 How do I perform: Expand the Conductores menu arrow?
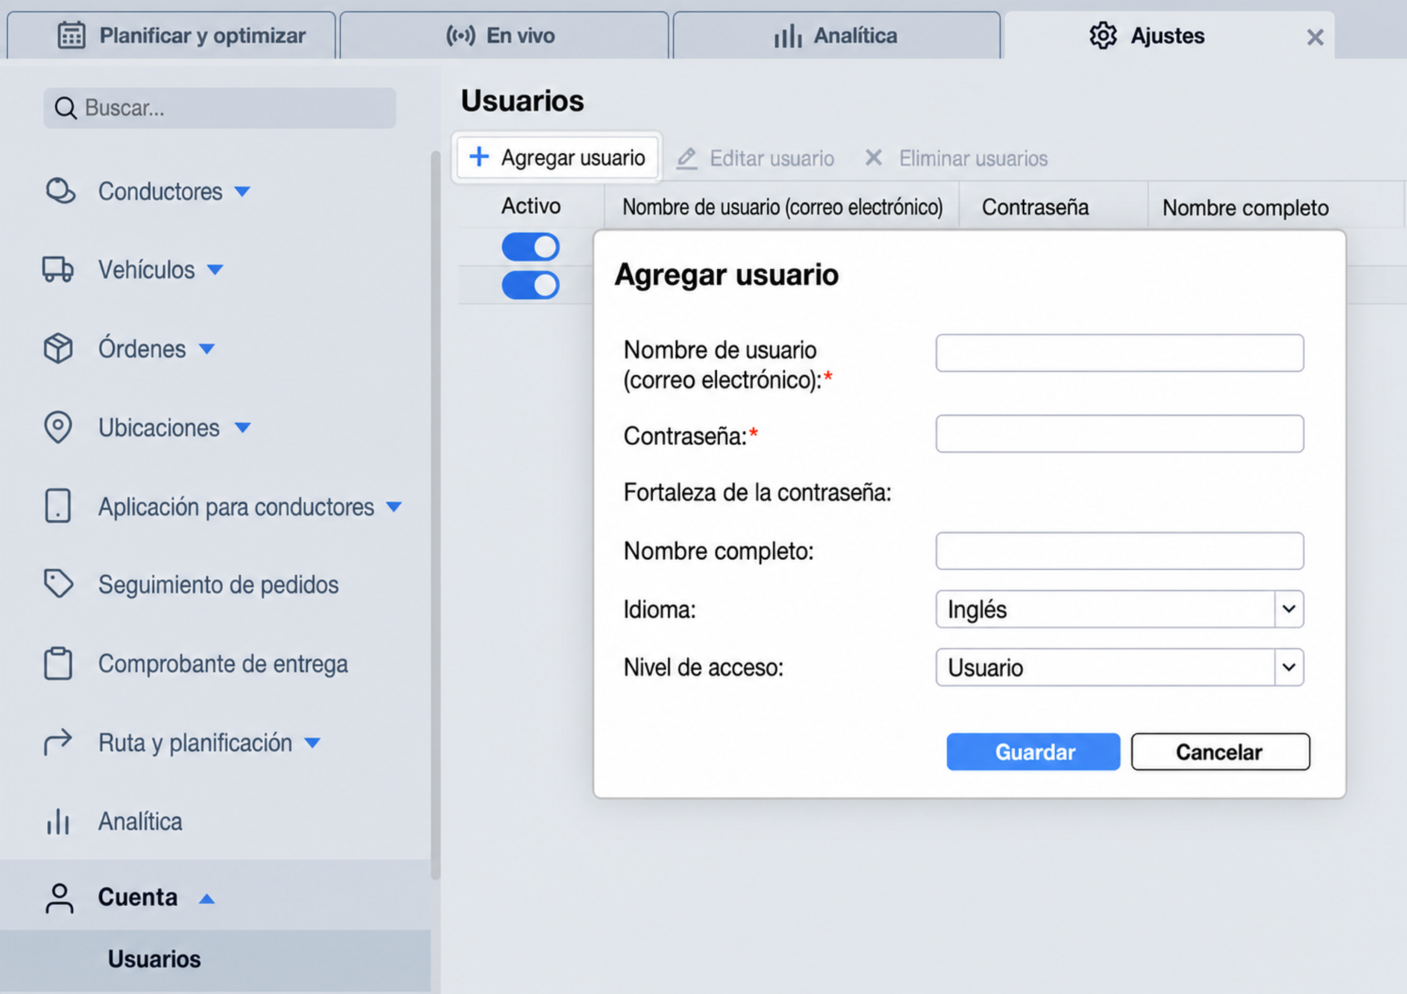242,191
